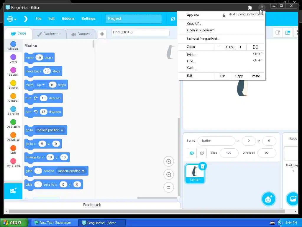
Task: Select the Lists block category
Action: coord(13,150)
